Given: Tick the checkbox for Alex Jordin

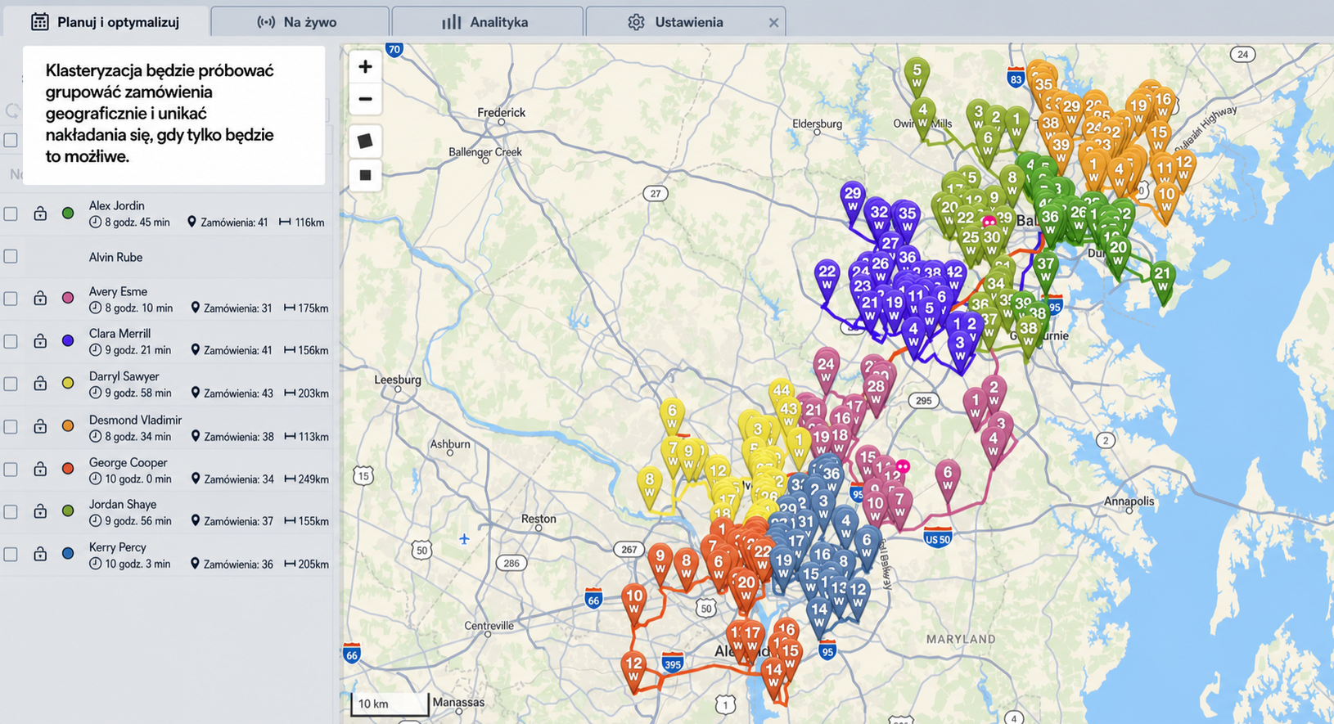Looking at the screenshot, I should (11, 214).
